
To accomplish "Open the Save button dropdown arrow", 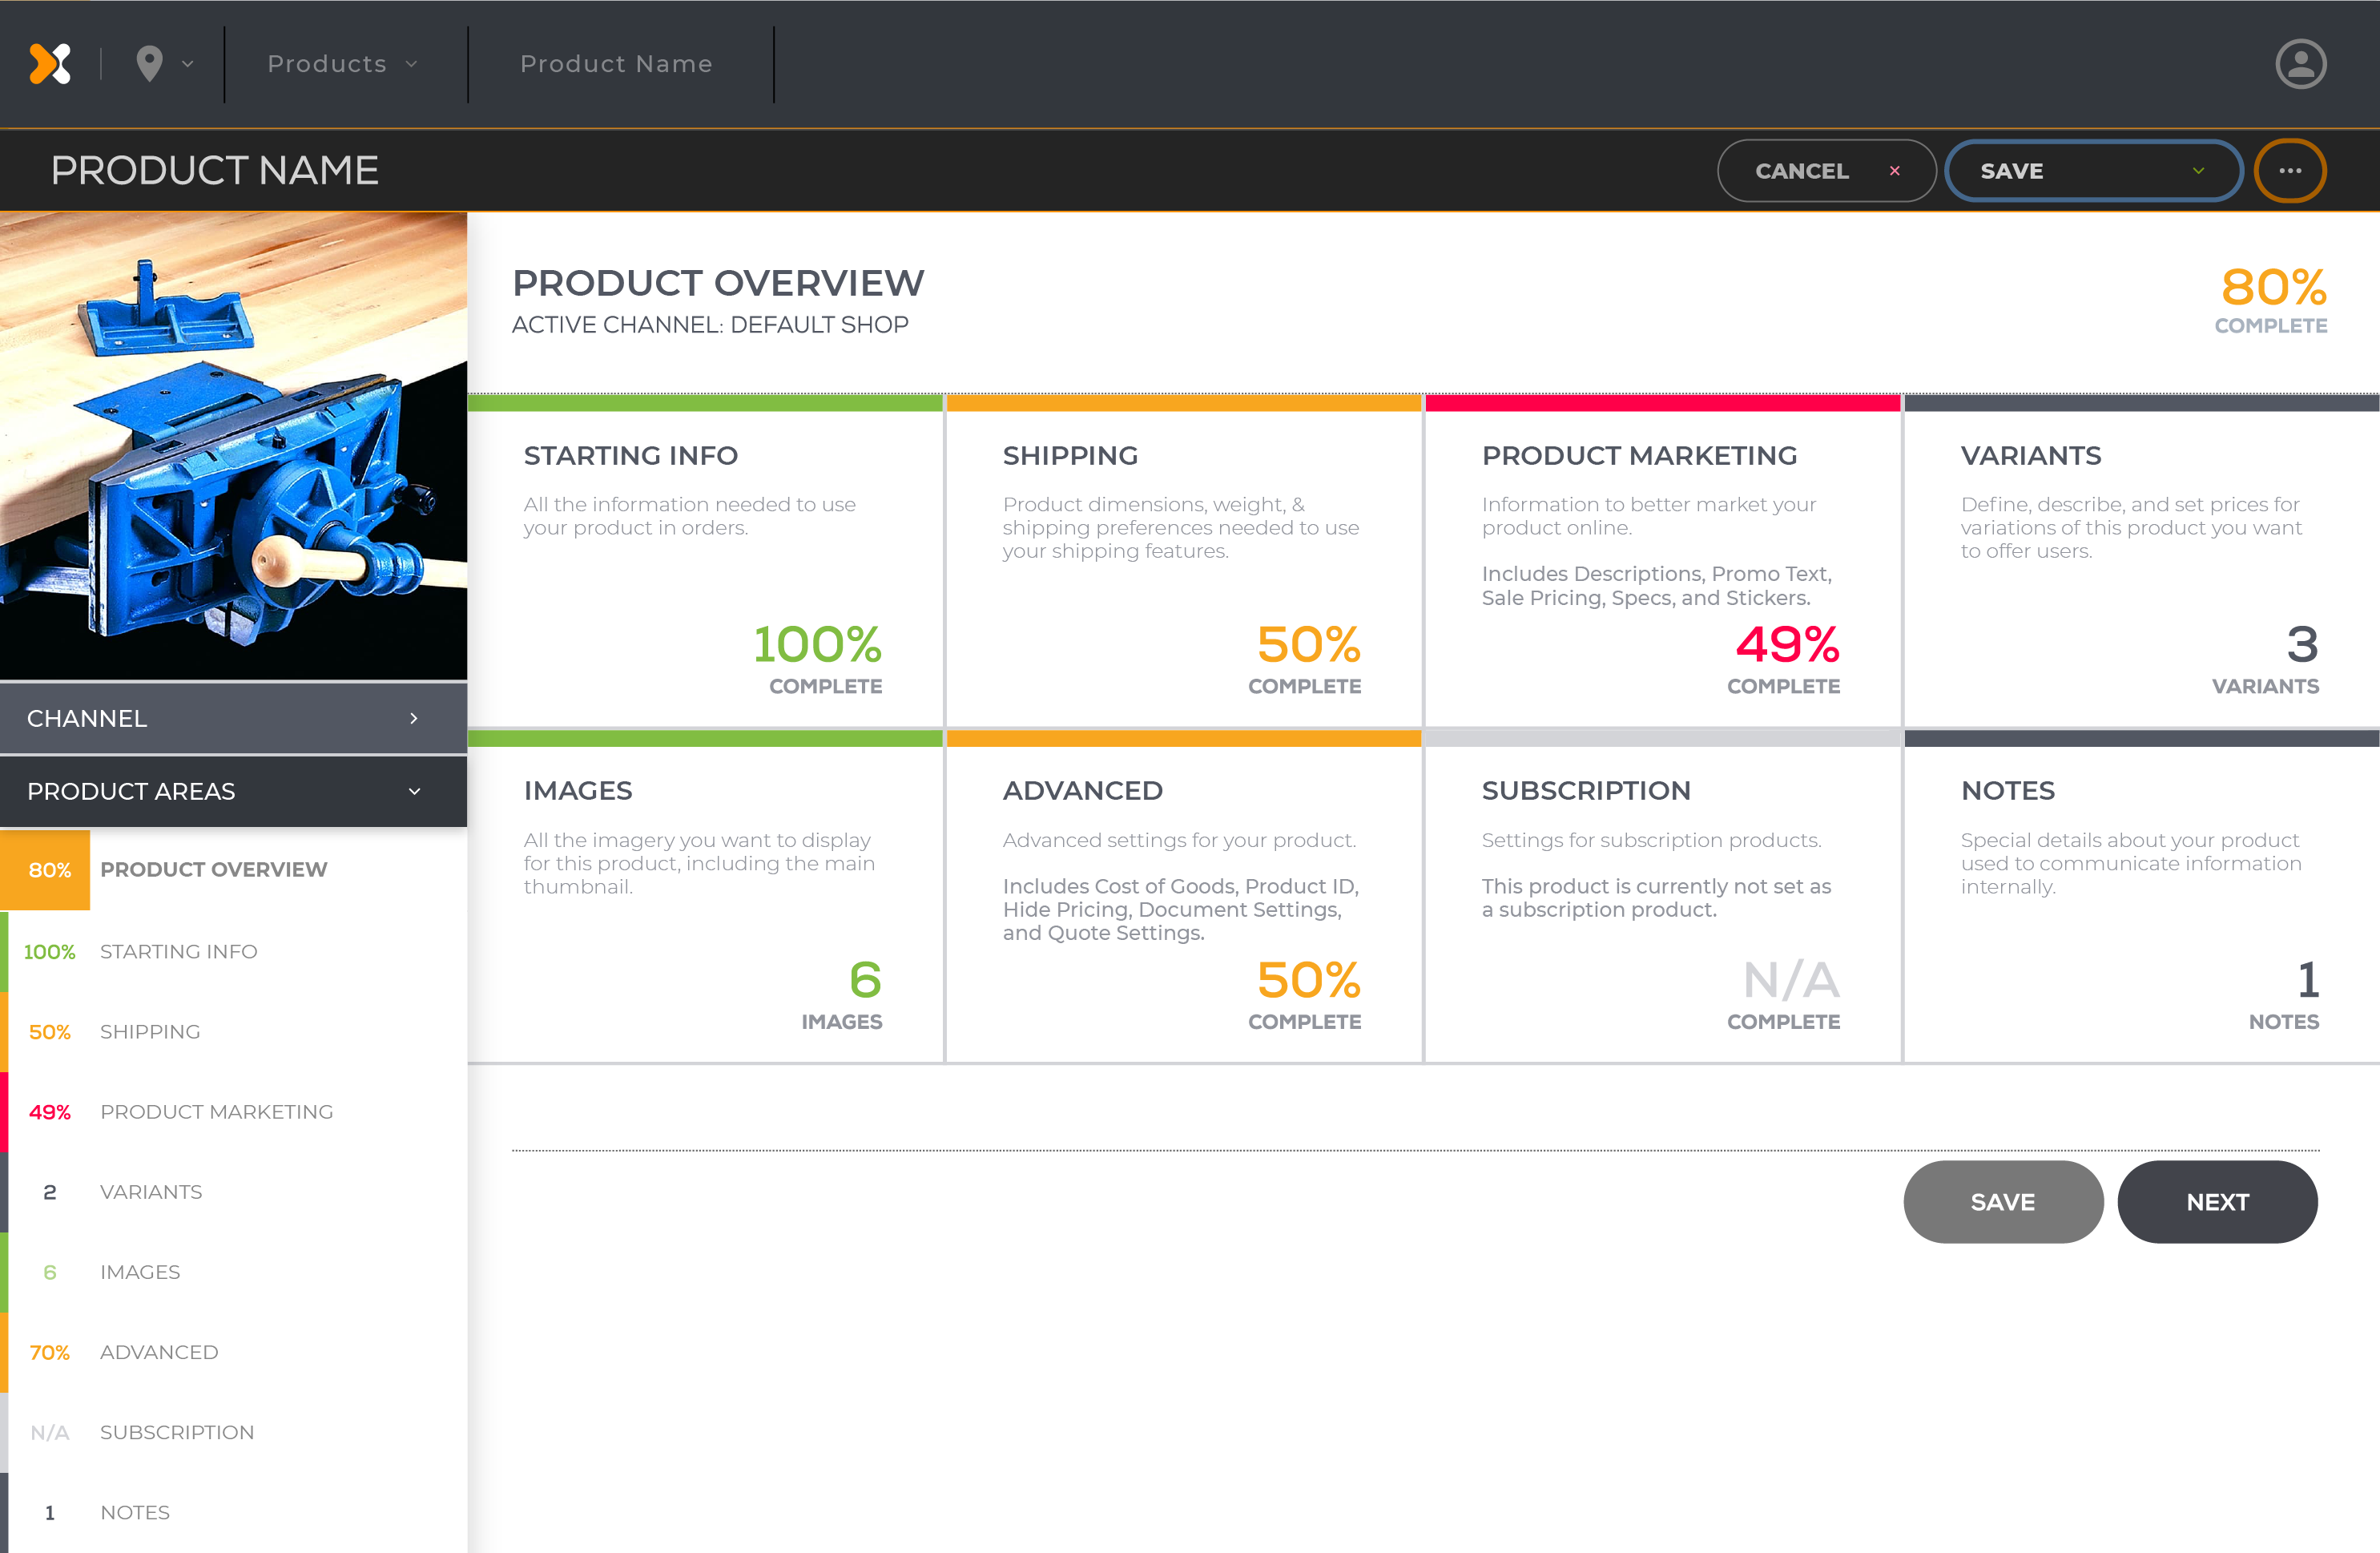I will pos(2198,171).
